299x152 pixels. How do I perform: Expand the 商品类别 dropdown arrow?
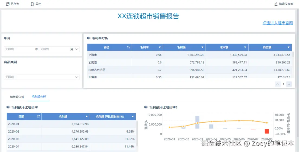(77, 77)
